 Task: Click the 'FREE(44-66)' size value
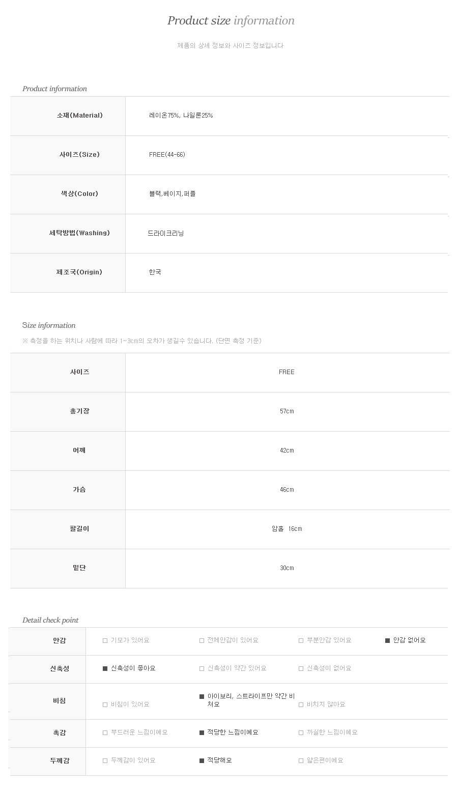point(167,155)
